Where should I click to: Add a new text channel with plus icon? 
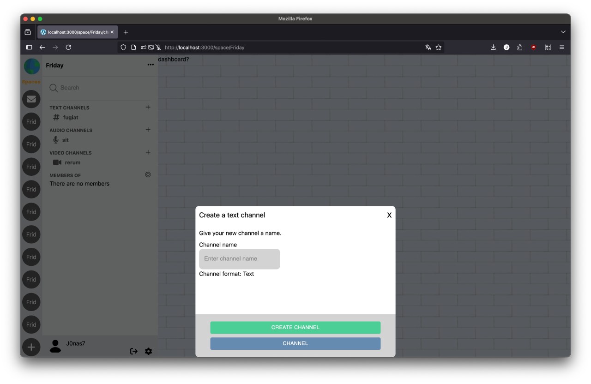[148, 107]
